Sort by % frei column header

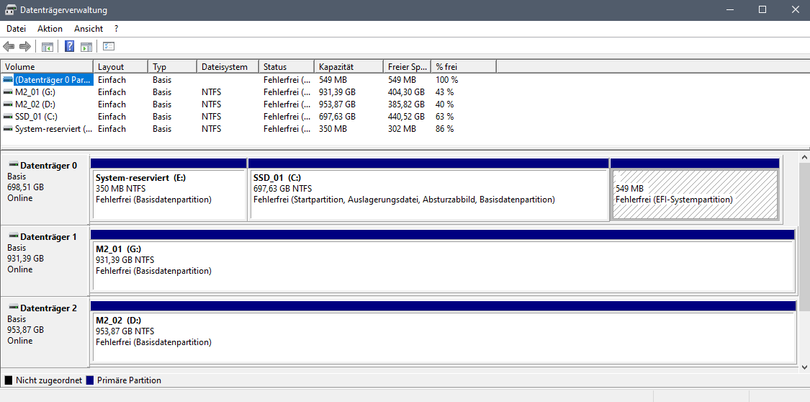[x=464, y=67]
